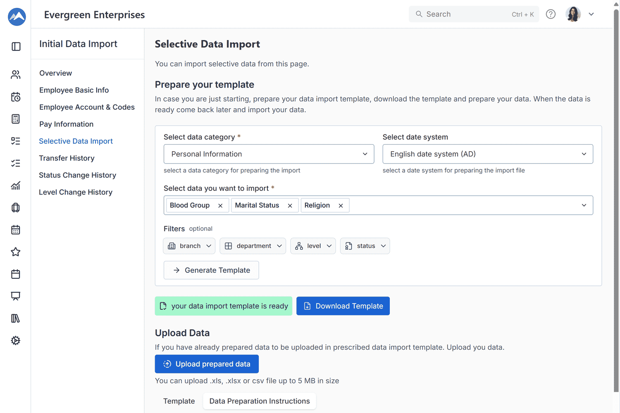The image size is (620, 413).
Task: Click the luggage icon in sidebar
Action: click(16, 208)
